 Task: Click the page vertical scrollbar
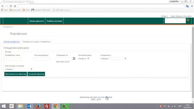click(193, 62)
